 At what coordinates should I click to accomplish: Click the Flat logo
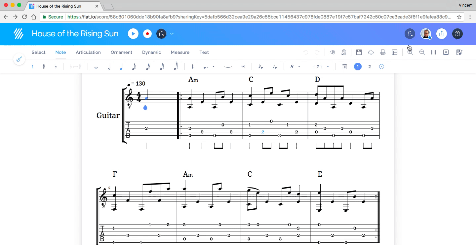pos(19,34)
